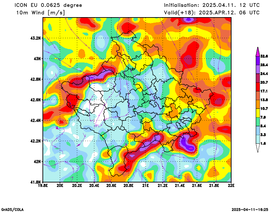Click the 21.2E longitude label
274x212 pixels.
[163, 186]
